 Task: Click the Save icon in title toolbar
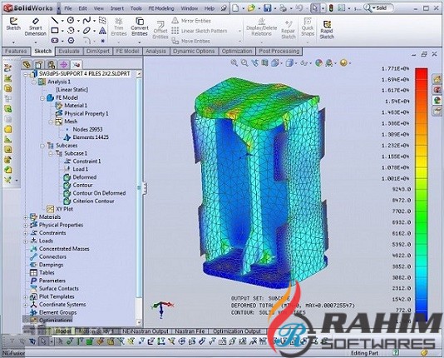click(267, 8)
